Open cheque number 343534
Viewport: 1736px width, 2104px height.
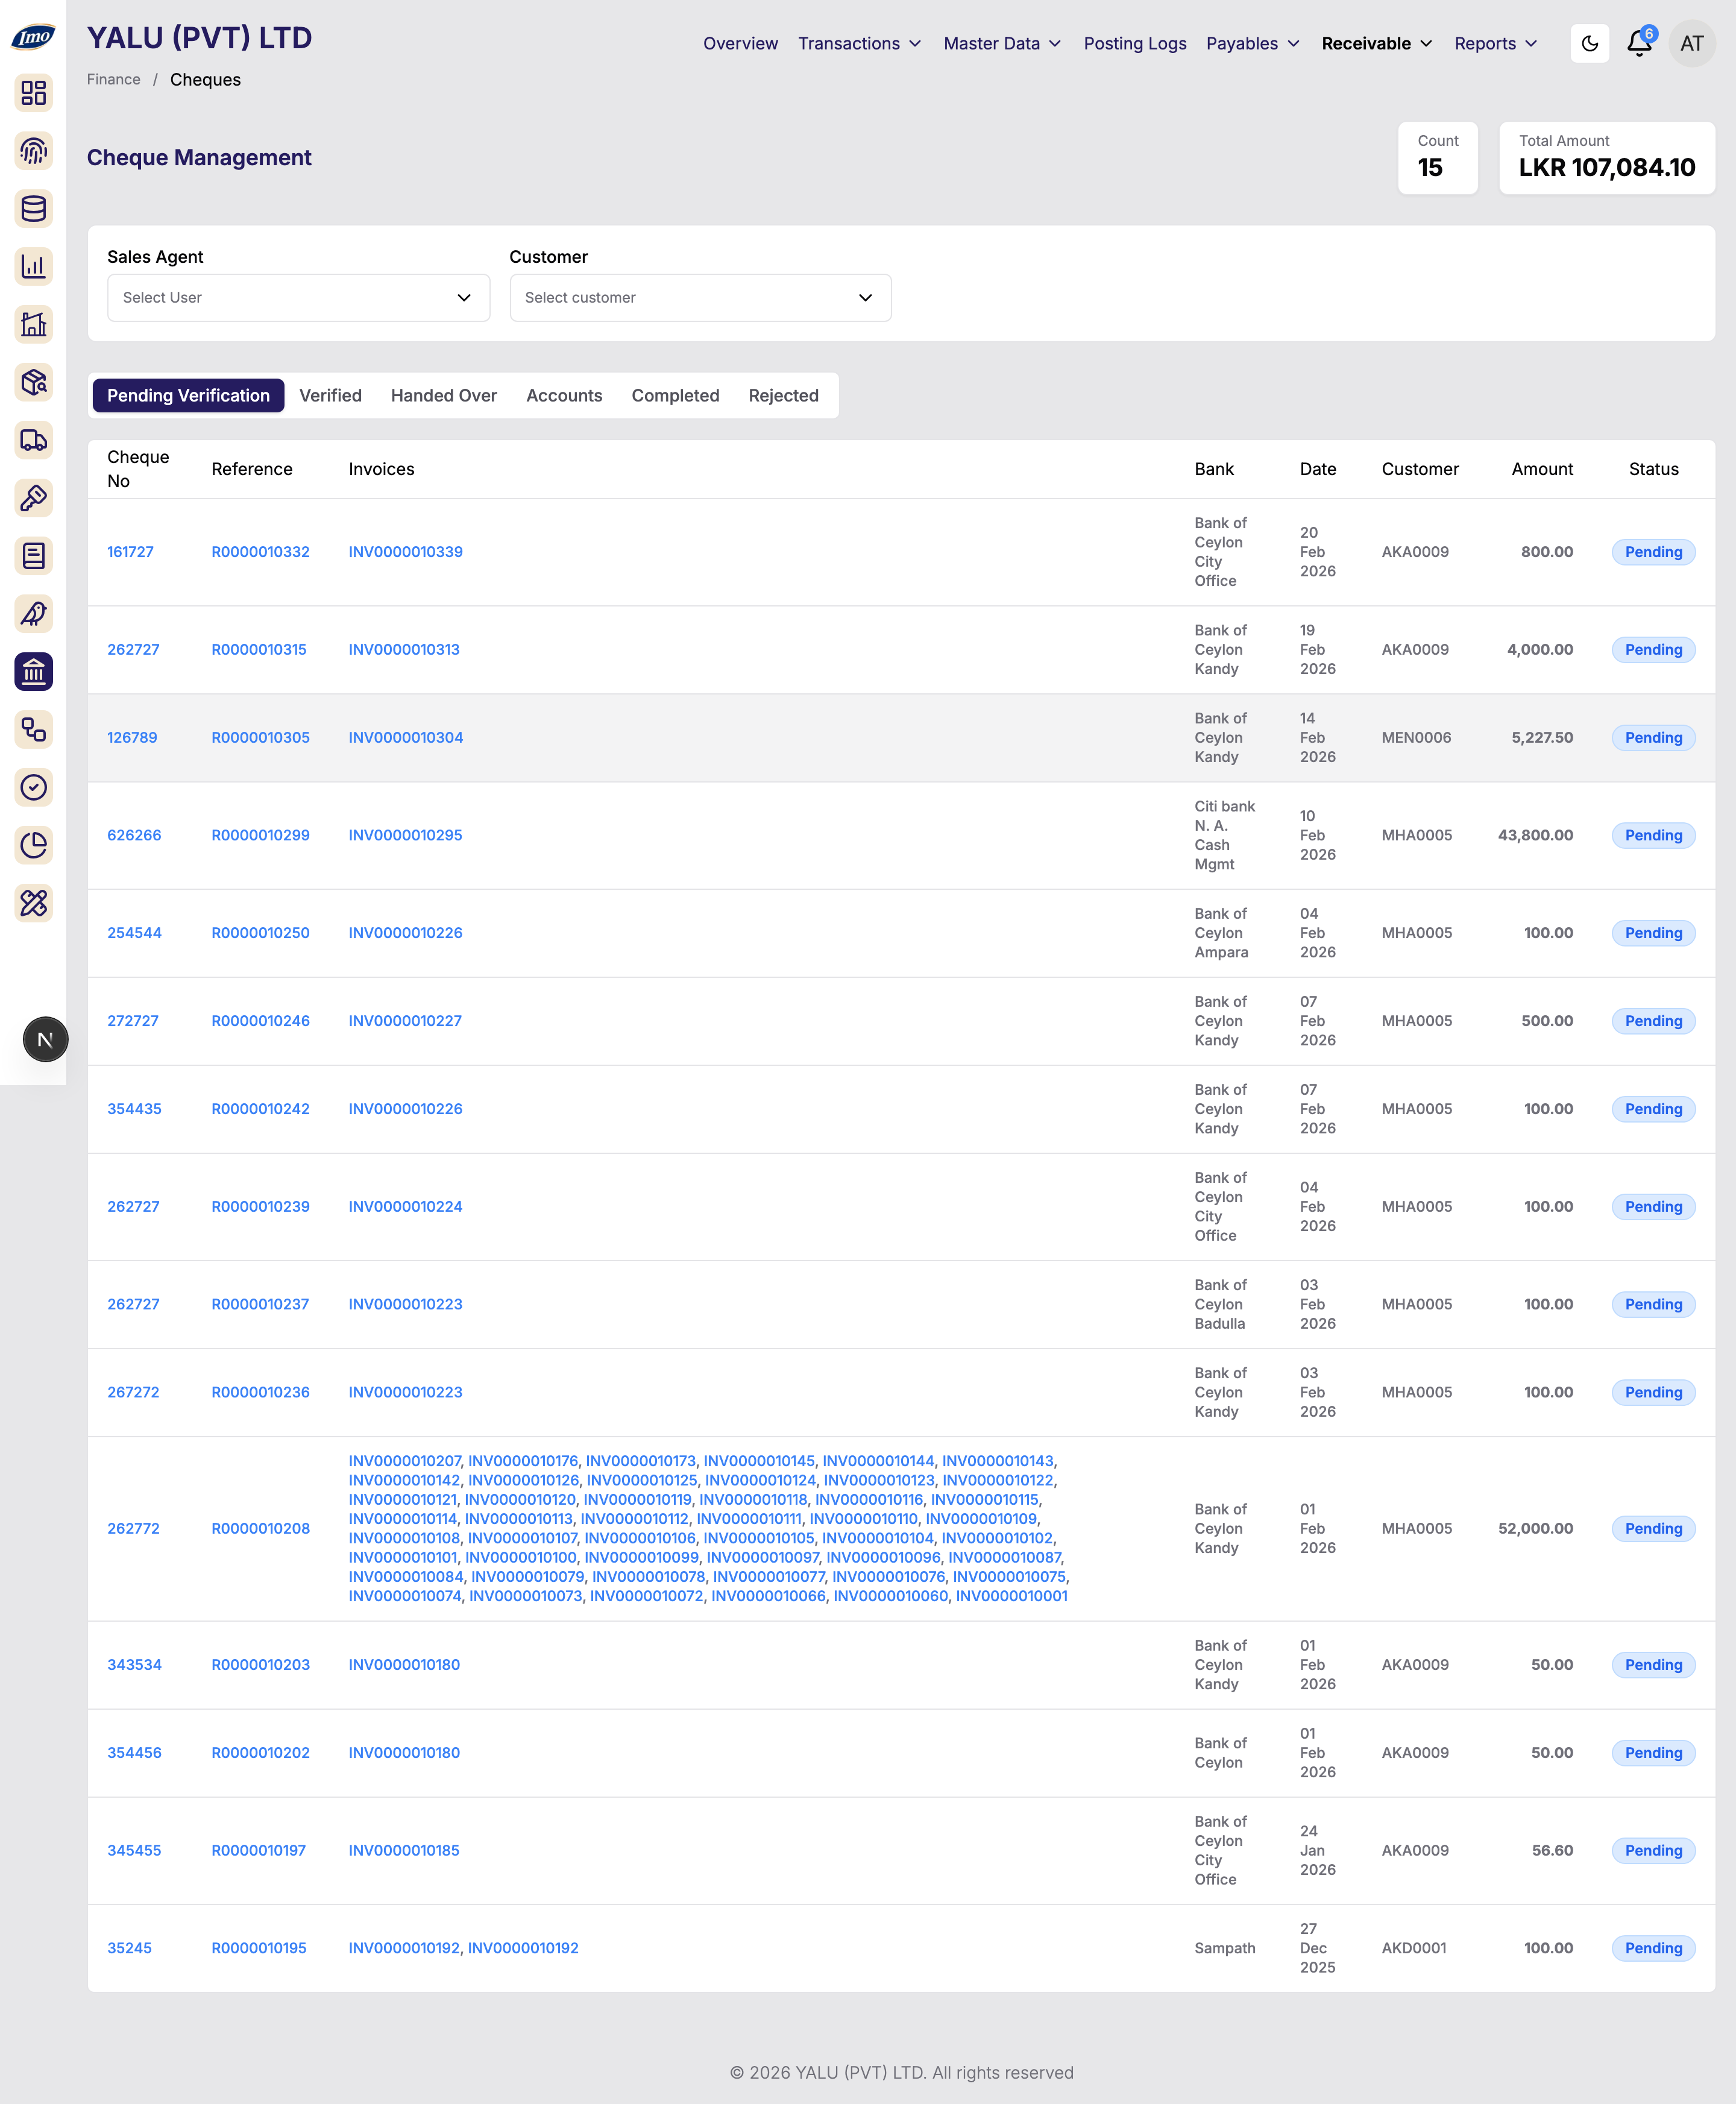[134, 1666]
